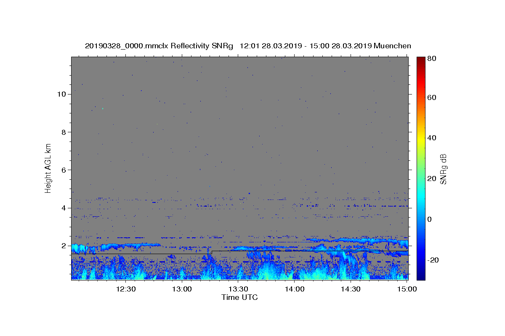
Task: Click the colorbar value 60
Action: point(432,97)
